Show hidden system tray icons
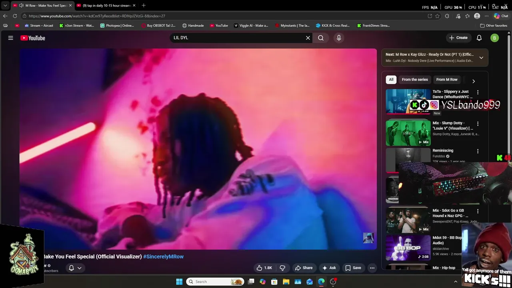This screenshot has width=512, height=288. pos(456,282)
